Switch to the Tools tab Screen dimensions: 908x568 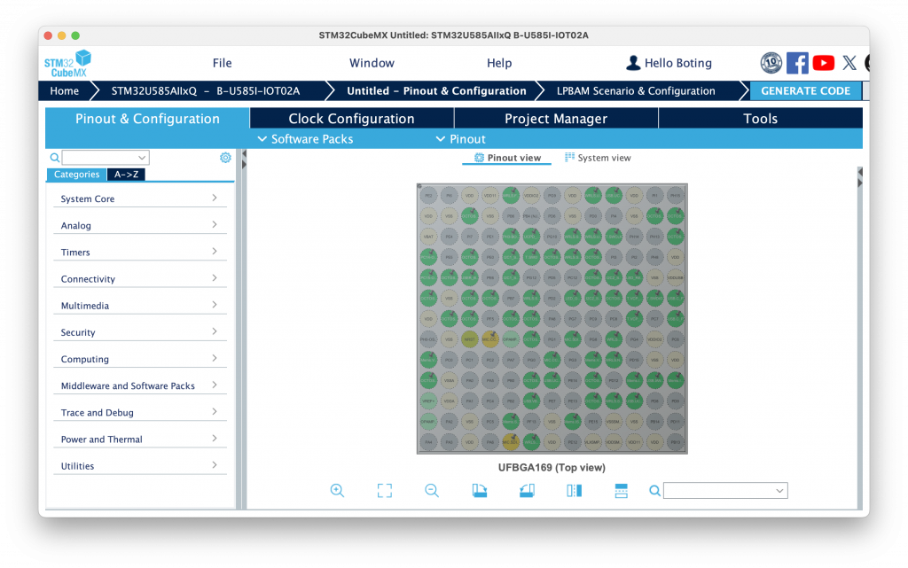tap(760, 119)
